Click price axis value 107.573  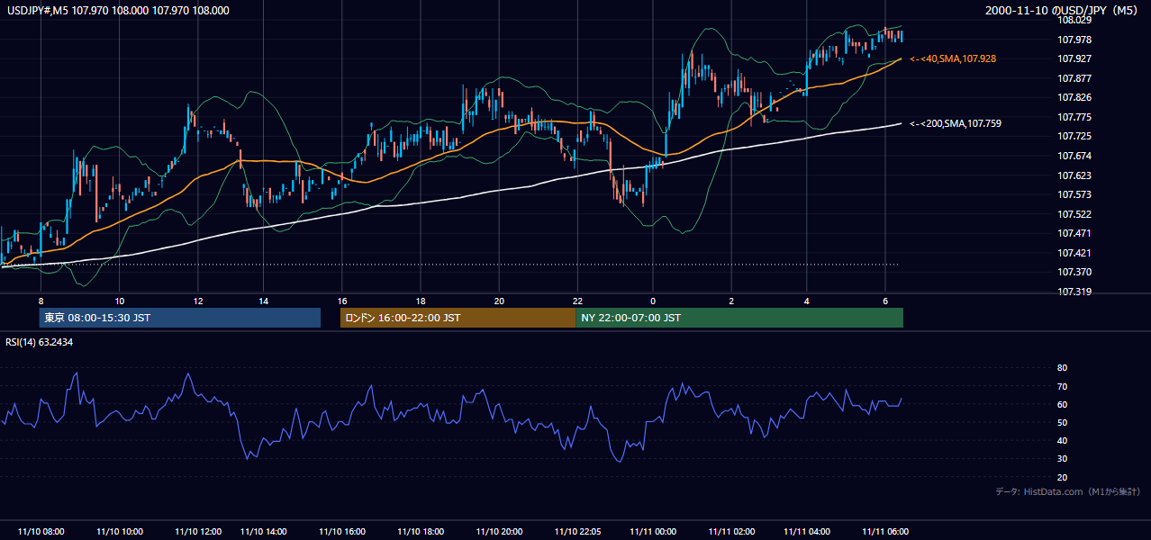point(1074,194)
